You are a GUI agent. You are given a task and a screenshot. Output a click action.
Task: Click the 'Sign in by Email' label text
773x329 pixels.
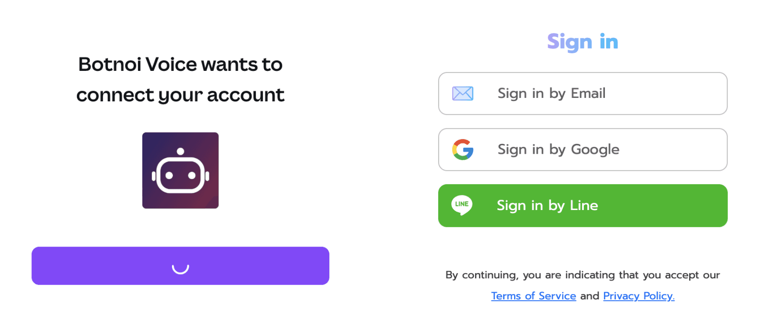click(551, 93)
